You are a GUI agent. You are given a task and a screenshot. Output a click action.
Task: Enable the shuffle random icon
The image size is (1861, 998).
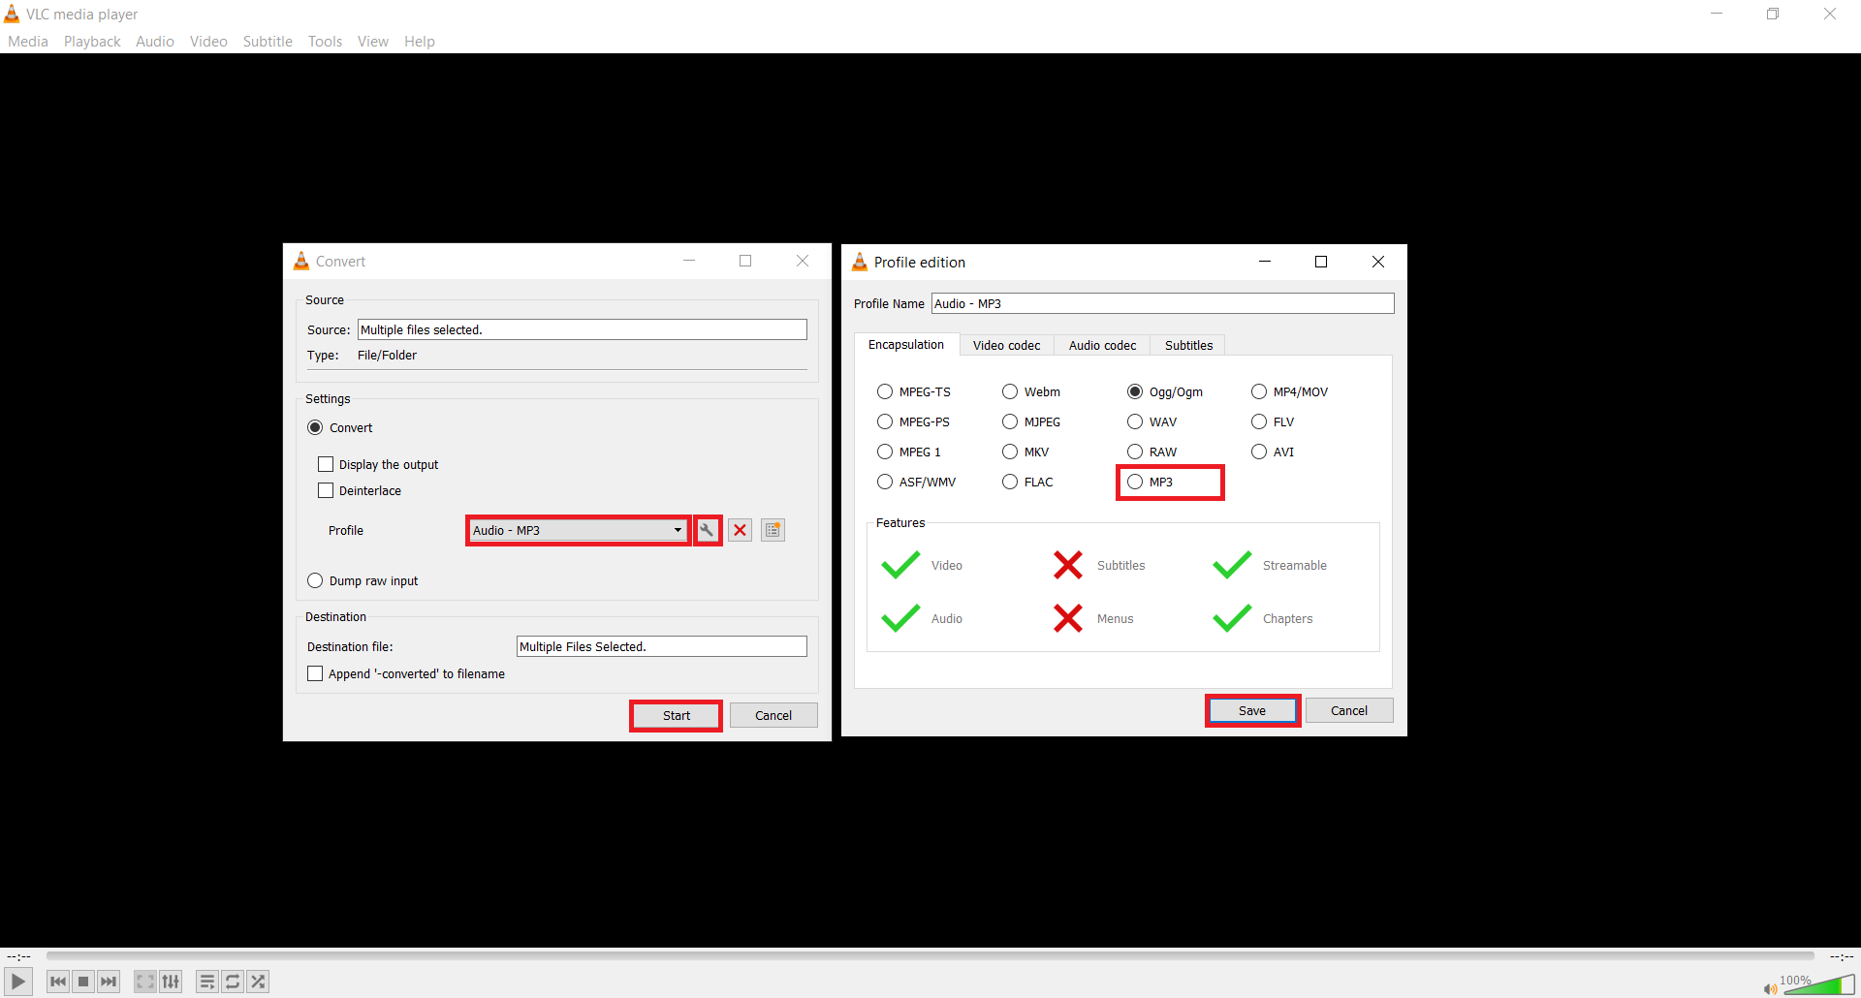click(x=258, y=982)
